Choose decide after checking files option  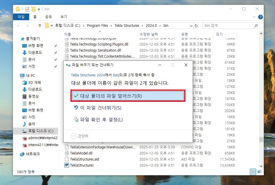[x=99, y=120]
